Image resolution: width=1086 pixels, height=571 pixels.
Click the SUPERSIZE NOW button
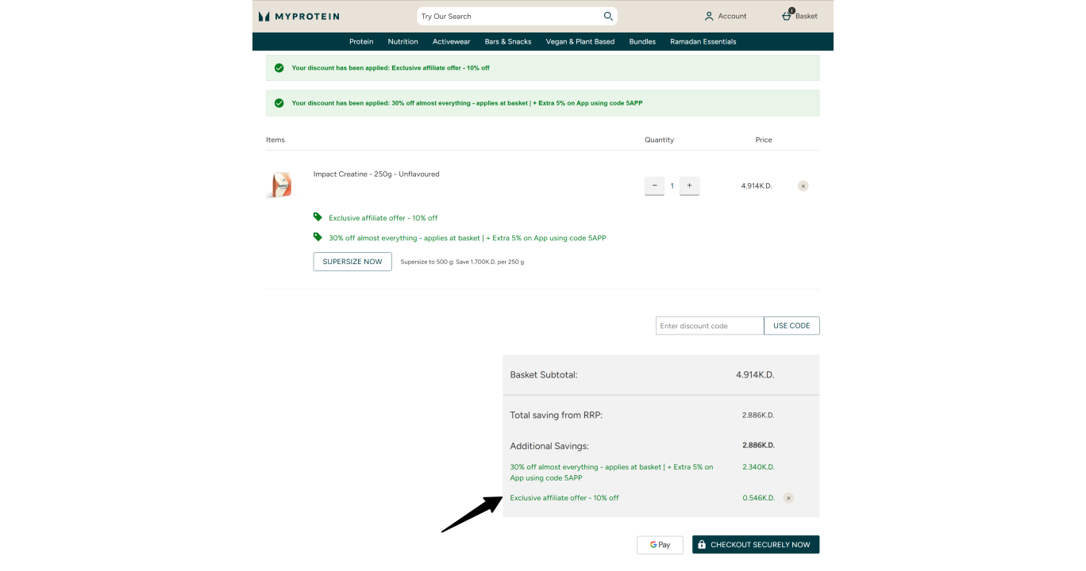352,262
